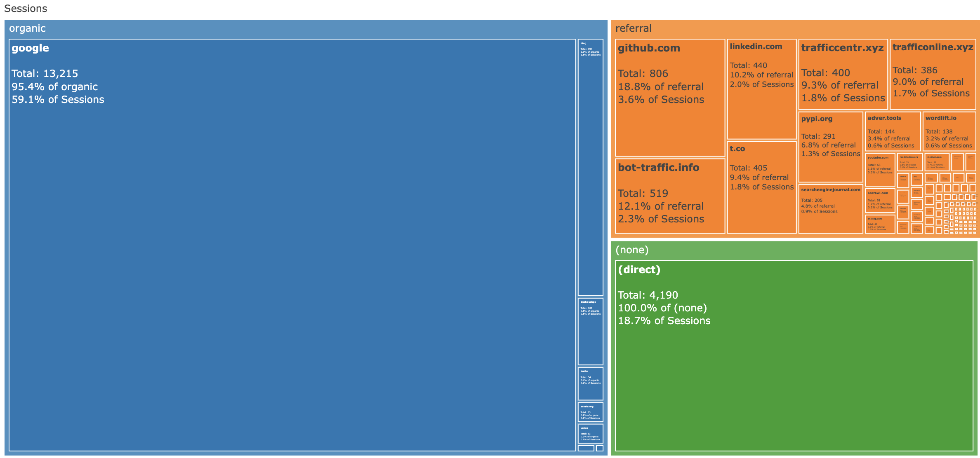Select the trafficonline.xyz tile
This screenshot has height=458, width=980.
coord(933,74)
